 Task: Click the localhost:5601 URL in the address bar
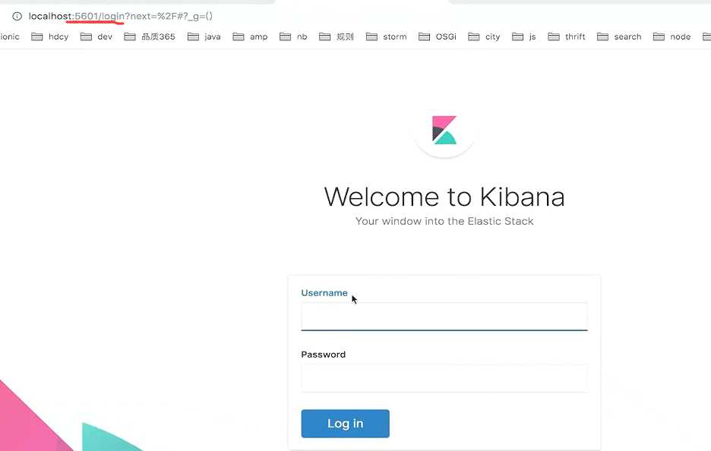(x=120, y=16)
